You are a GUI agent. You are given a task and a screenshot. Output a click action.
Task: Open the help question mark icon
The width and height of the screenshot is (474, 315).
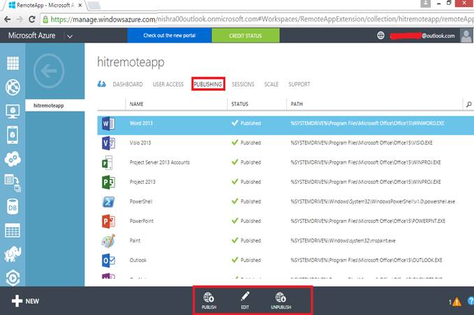[471, 301]
